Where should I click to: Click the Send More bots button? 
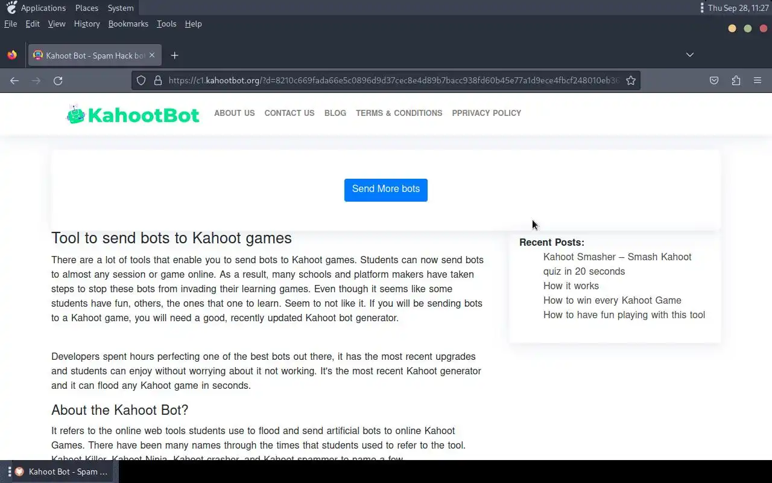[x=386, y=190]
